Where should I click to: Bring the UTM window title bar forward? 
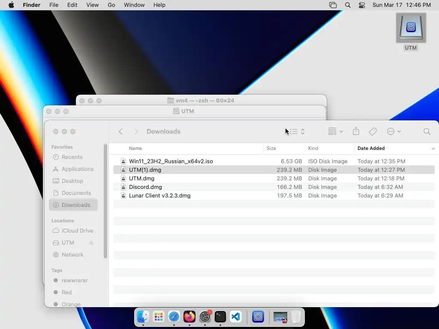click(x=184, y=111)
